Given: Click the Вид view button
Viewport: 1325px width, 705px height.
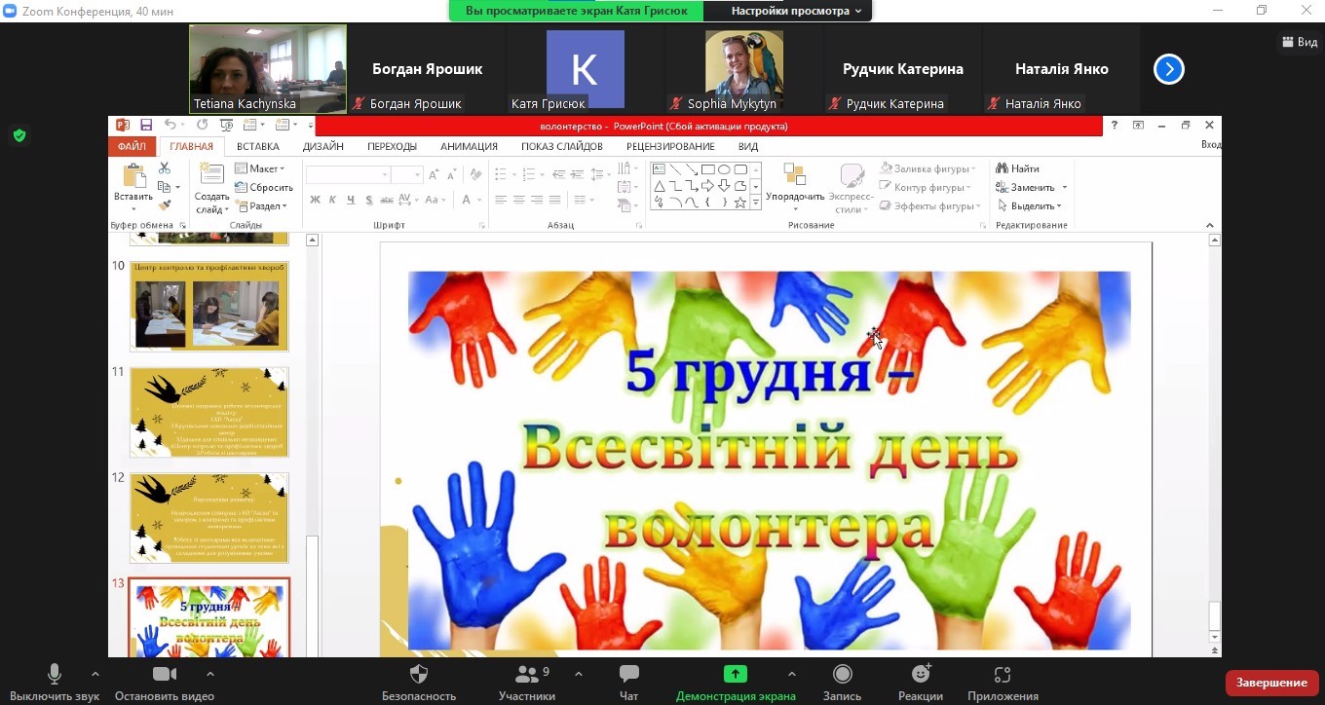Looking at the screenshot, I should [1300, 42].
